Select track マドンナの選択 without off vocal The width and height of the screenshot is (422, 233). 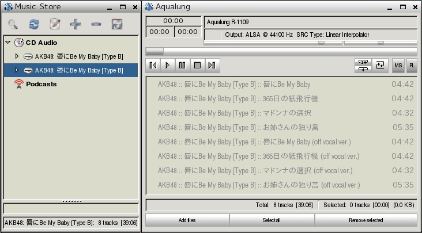click(281, 113)
